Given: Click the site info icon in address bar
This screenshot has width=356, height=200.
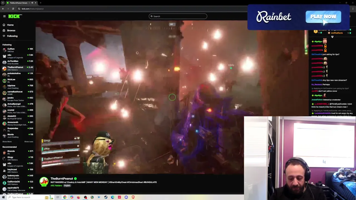Looking at the screenshot, I should point(19,9).
